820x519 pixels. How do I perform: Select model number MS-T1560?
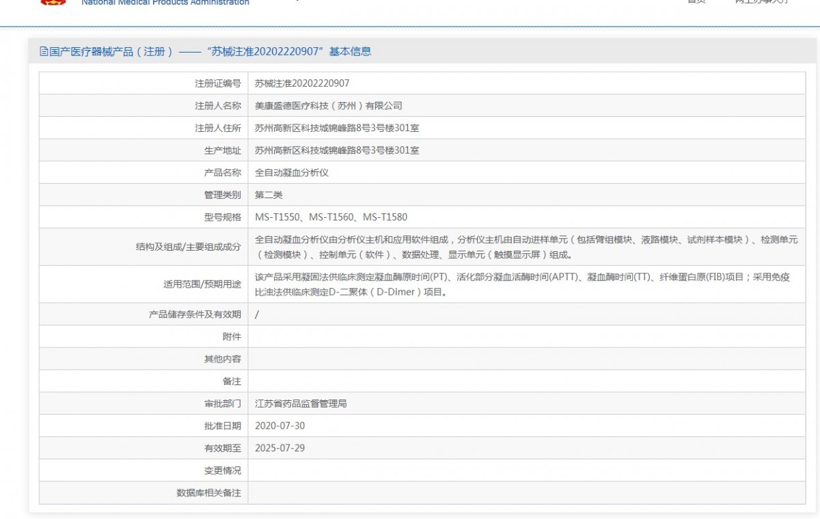[x=331, y=217]
